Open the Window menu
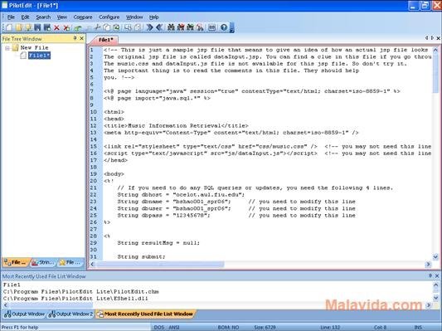This screenshot has width=442, height=331. 134,17
